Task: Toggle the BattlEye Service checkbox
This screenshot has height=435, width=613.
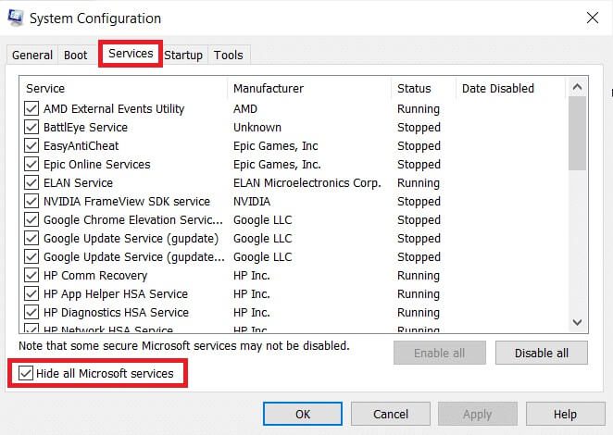Action: click(31, 127)
